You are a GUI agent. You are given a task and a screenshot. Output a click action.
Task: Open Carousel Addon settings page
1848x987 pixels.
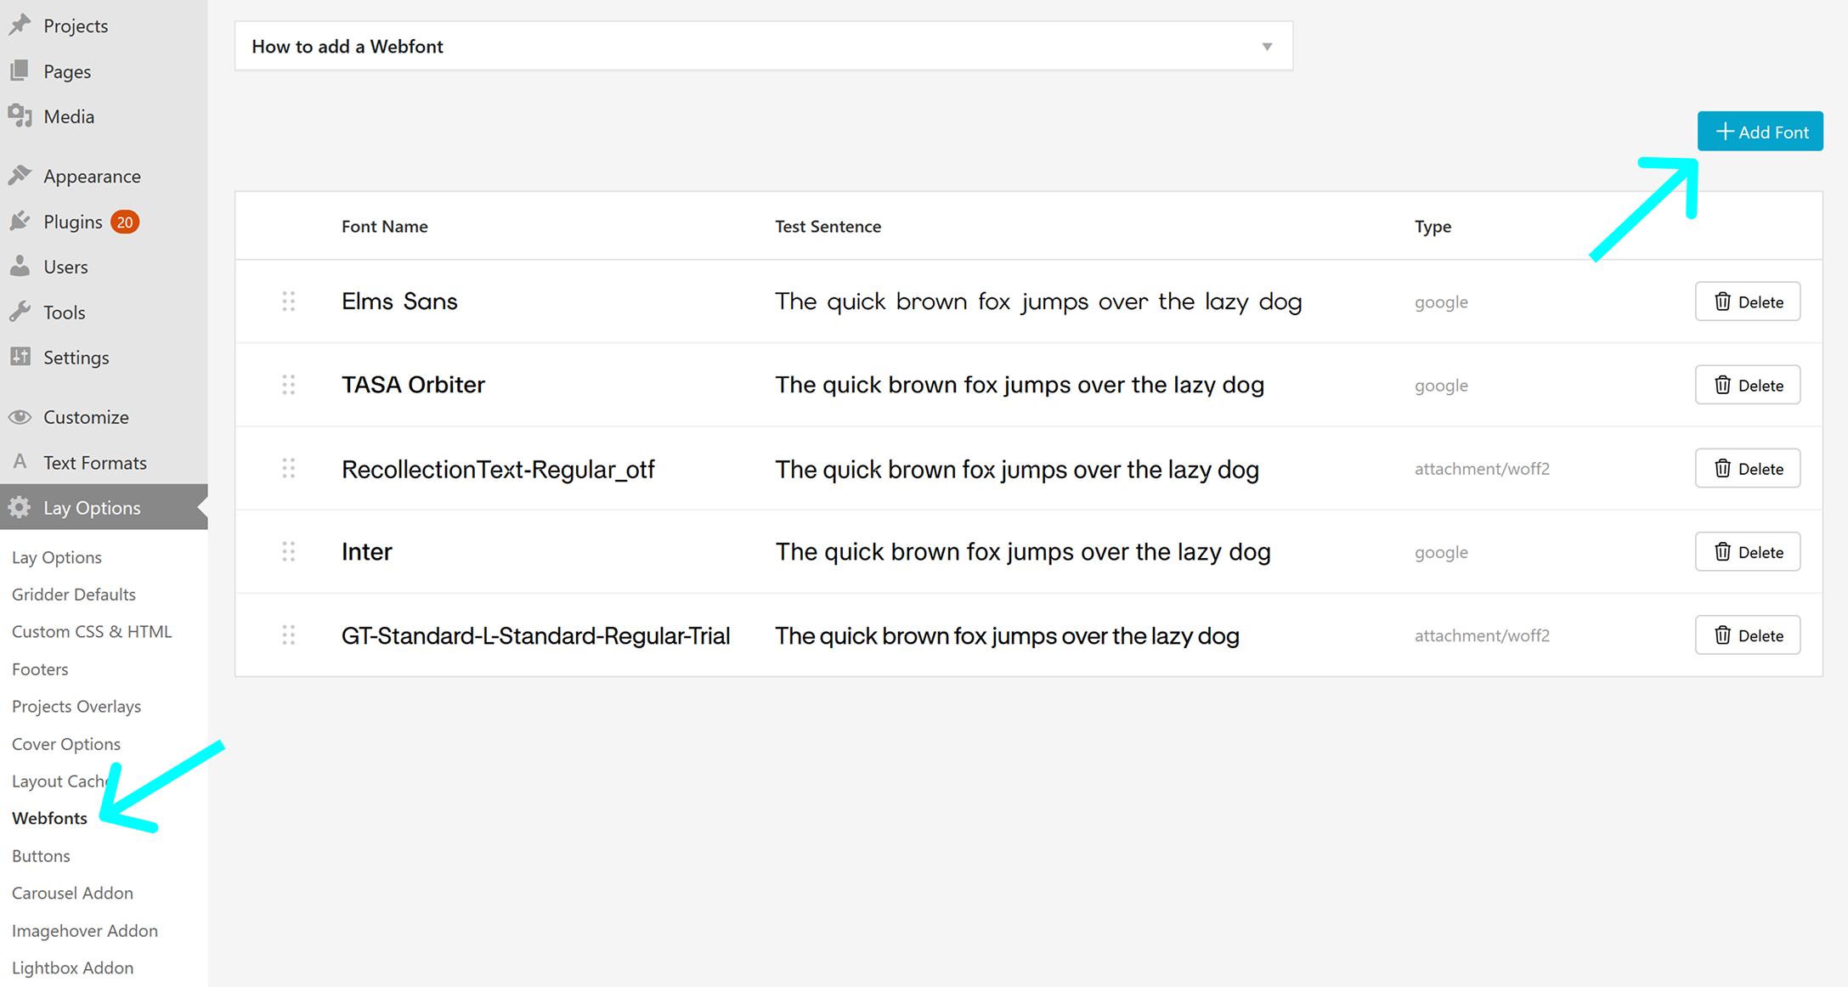pyautogui.click(x=72, y=893)
